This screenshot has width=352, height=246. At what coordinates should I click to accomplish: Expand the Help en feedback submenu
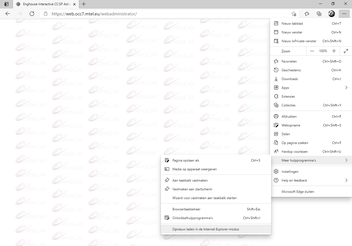click(x=311, y=180)
